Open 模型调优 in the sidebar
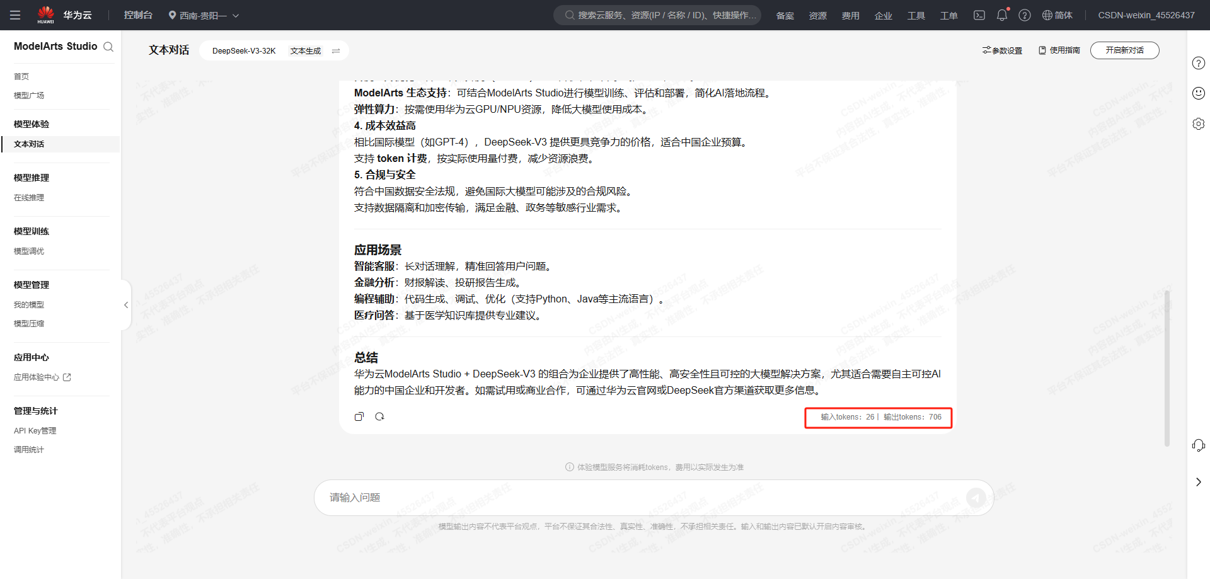 pyautogui.click(x=29, y=251)
